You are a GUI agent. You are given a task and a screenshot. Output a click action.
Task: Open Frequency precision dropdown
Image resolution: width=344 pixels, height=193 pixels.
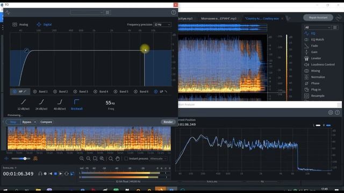tap(162, 25)
